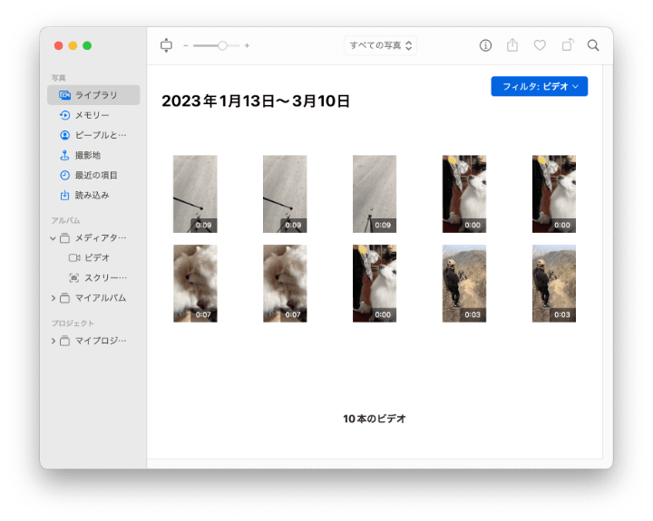Image resolution: width=653 pixels, height=521 pixels.
Task: Click the ライブラリ icon in sidebar
Action: [x=64, y=95]
